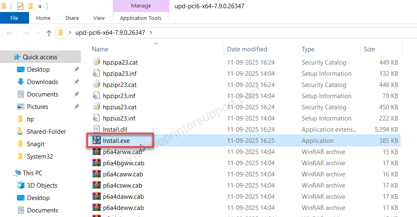Open 3D Objects under This PC
The height and width of the screenshot is (217, 417).
pos(42,186)
